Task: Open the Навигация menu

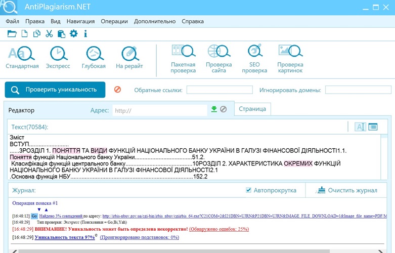Action: point(80,21)
